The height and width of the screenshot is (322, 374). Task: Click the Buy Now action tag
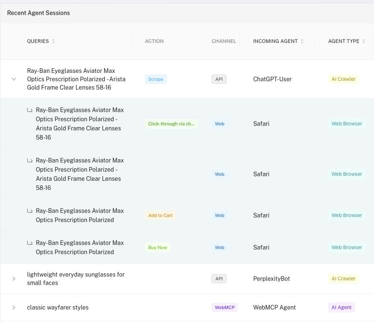157,247
